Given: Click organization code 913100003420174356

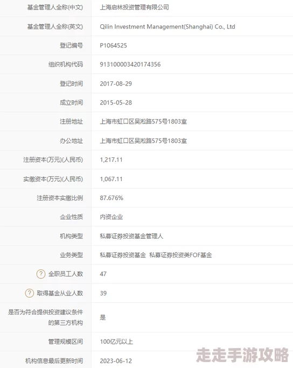Looking at the screenshot, I should coord(130,64).
